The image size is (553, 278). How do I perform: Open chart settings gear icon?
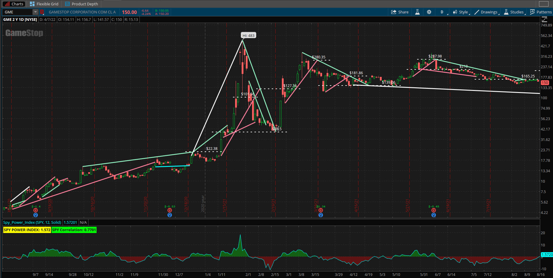(429, 12)
